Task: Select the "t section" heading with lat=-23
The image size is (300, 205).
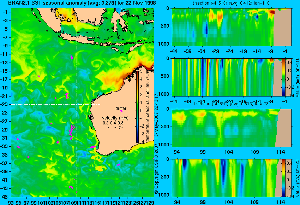Action: (x=231, y=104)
